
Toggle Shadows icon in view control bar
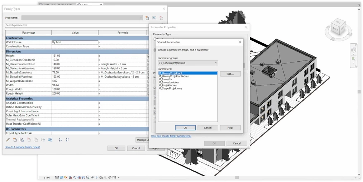click(x=70, y=178)
